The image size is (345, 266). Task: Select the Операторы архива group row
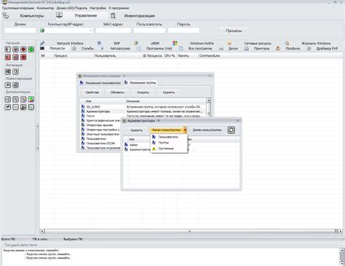[100, 125]
